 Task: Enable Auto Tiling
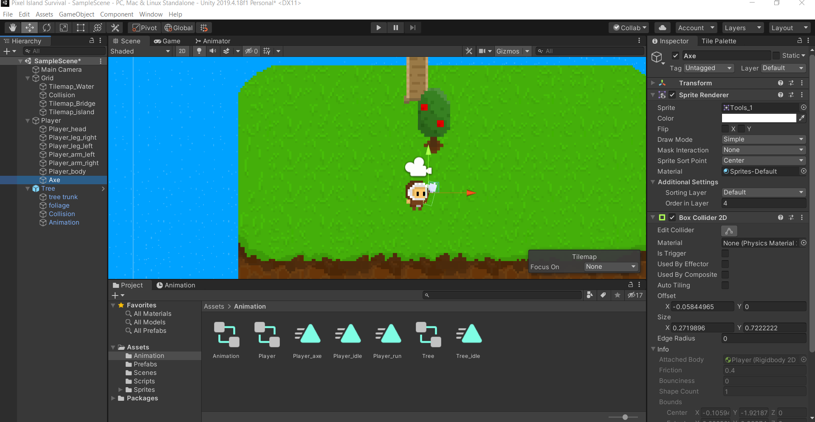click(725, 285)
